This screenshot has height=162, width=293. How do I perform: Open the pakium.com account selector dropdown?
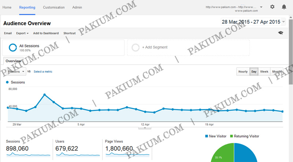[261, 7]
